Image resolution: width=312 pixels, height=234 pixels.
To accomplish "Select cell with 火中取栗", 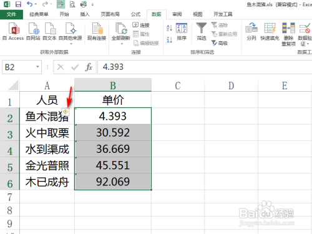I will 47,133.
